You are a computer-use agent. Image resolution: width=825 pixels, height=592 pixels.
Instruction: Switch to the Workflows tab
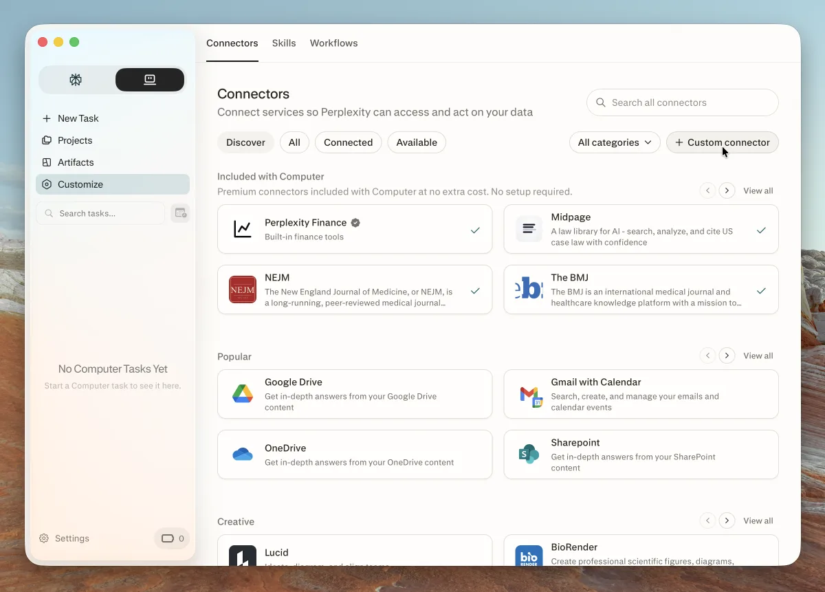pos(334,43)
